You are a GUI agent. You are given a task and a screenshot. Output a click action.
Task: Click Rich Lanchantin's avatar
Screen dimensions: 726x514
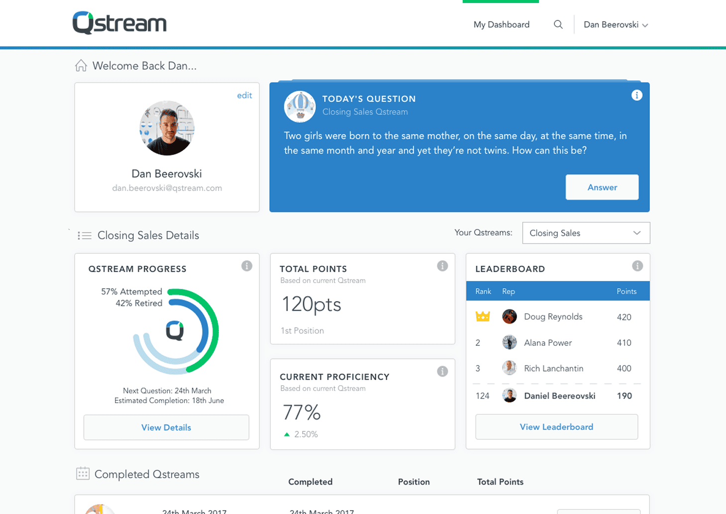[x=510, y=368]
